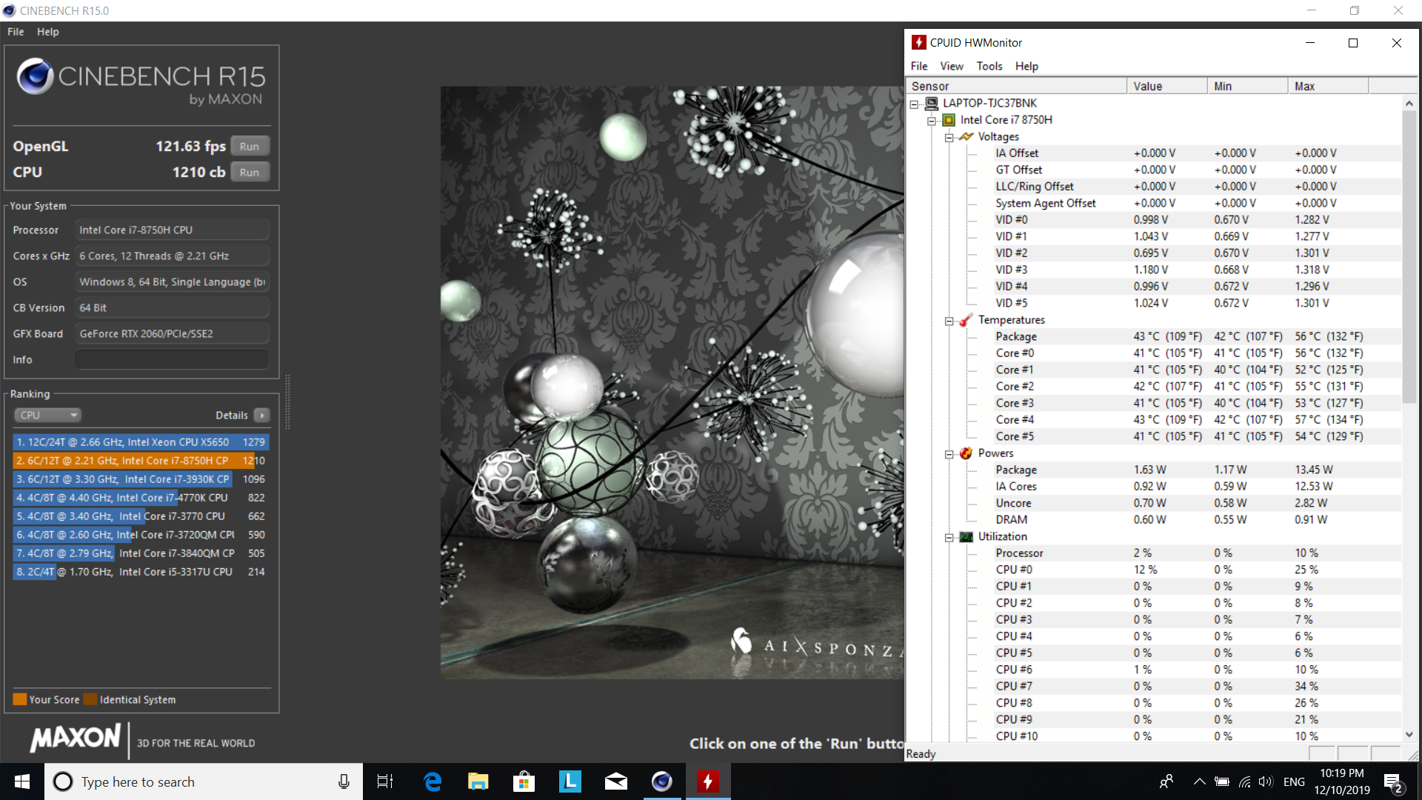Open HWMonitor Tools menu

(989, 66)
